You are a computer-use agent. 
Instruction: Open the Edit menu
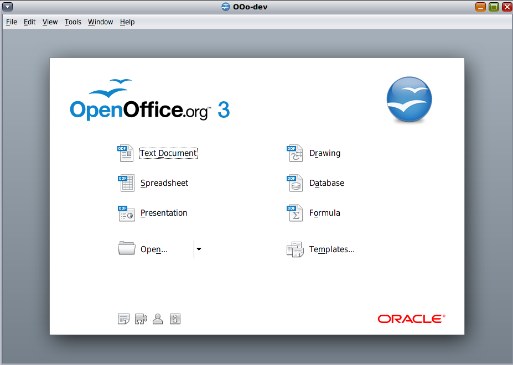pos(29,22)
